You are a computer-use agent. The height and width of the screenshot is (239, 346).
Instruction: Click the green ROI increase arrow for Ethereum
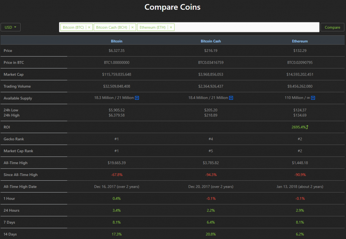[x=307, y=127]
